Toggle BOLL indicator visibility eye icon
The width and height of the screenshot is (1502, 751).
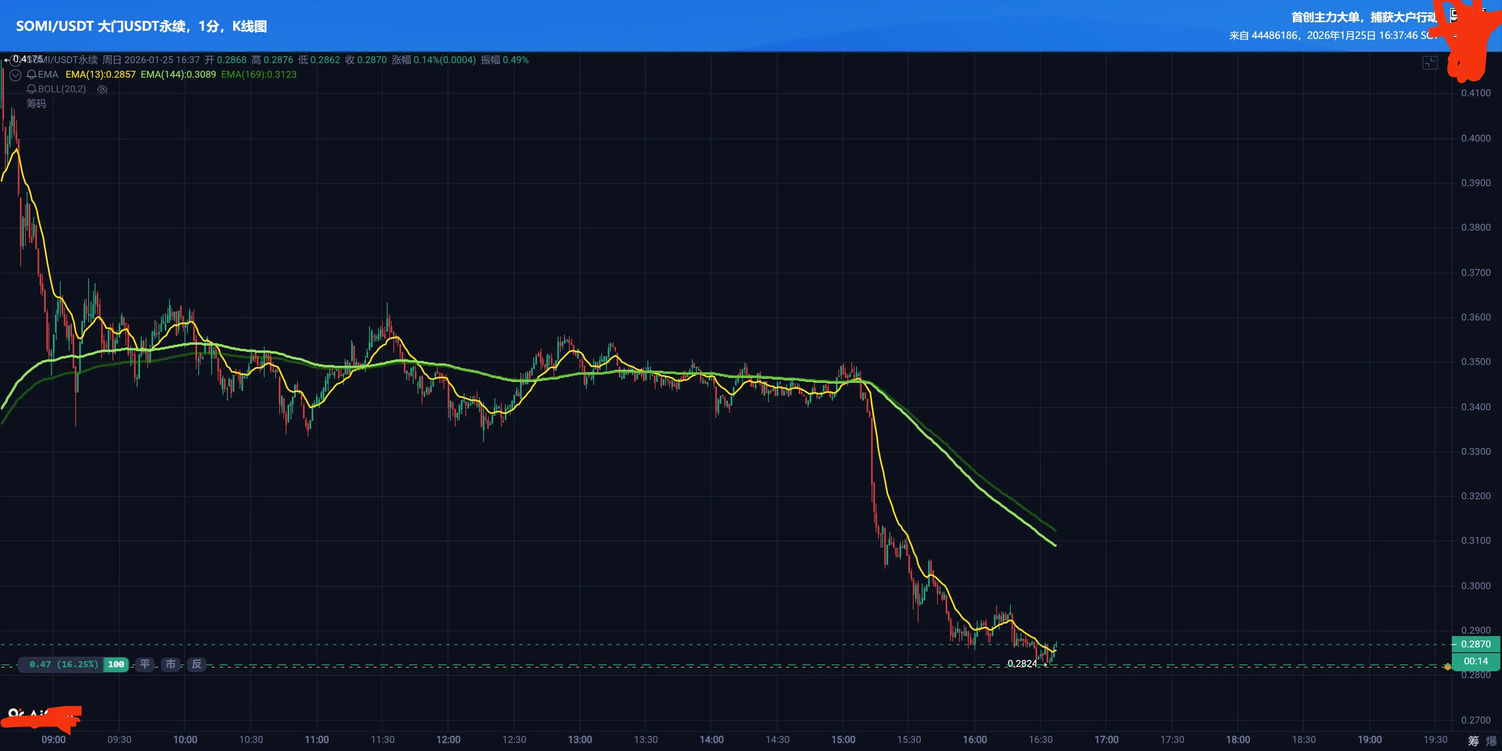click(102, 89)
